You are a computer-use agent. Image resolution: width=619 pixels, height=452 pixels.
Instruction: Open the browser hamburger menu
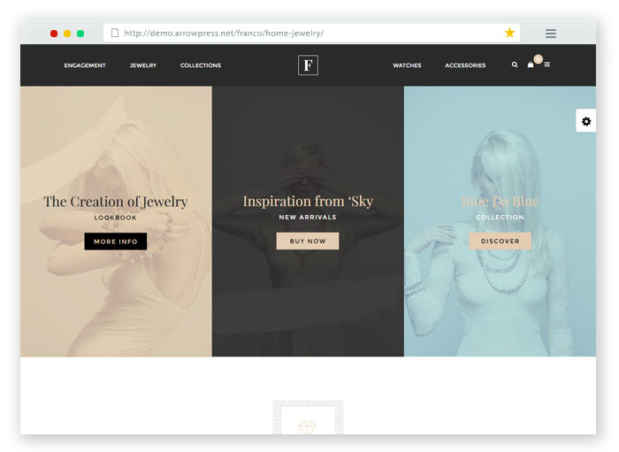click(x=551, y=33)
